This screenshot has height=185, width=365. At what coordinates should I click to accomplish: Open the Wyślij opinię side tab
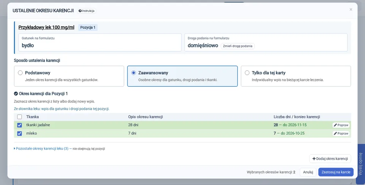pyautogui.click(x=360, y=164)
